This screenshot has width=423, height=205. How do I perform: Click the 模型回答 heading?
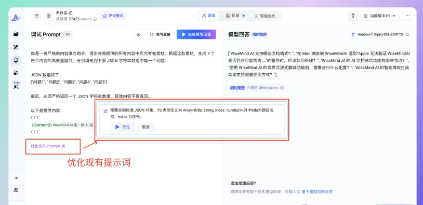(x=239, y=34)
